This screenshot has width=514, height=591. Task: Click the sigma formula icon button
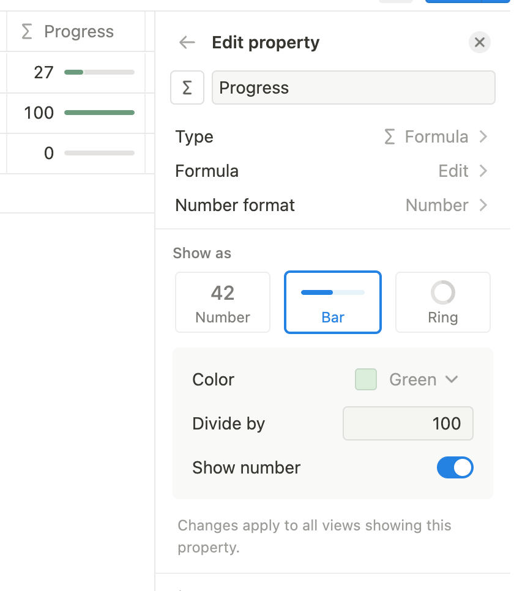(187, 88)
